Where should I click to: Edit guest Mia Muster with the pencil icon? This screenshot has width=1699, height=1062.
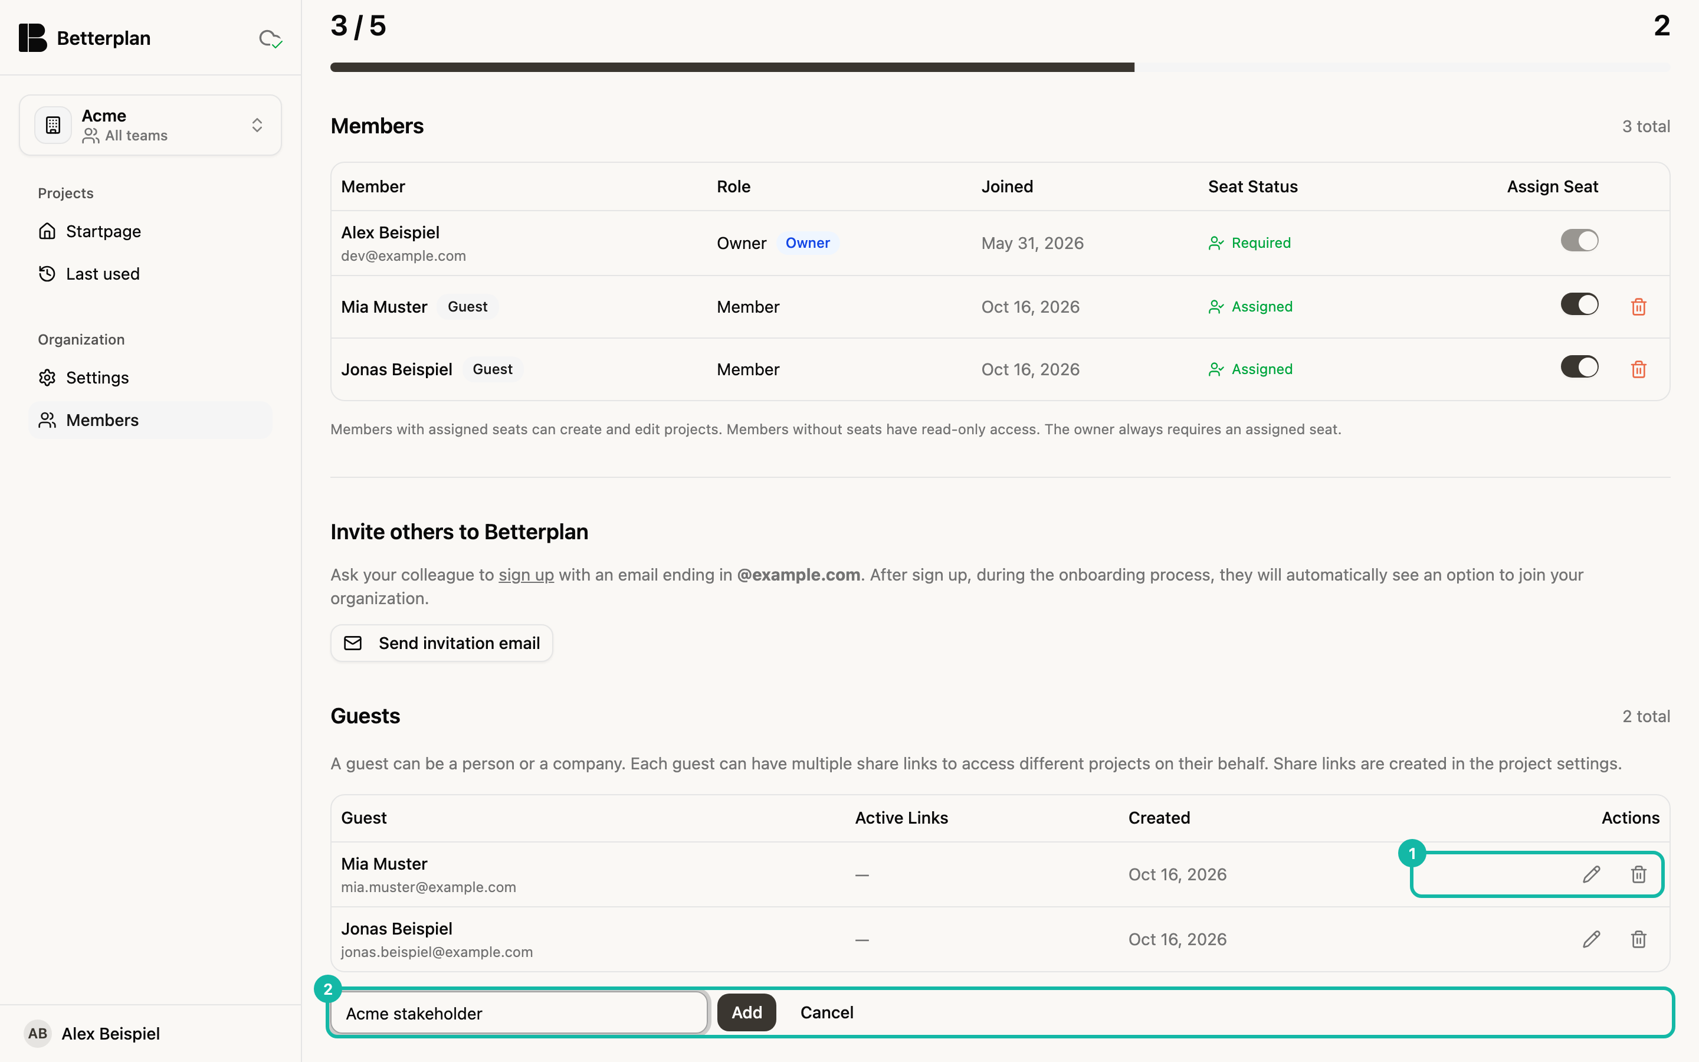pyautogui.click(x=1592, y=874)
